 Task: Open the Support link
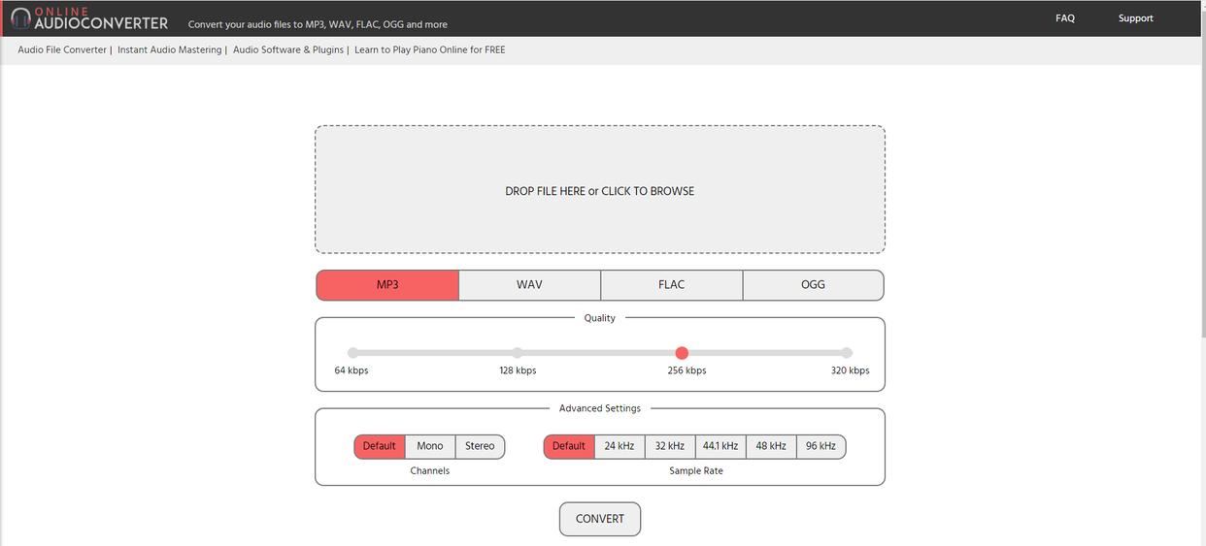(x=1135, y=18)
